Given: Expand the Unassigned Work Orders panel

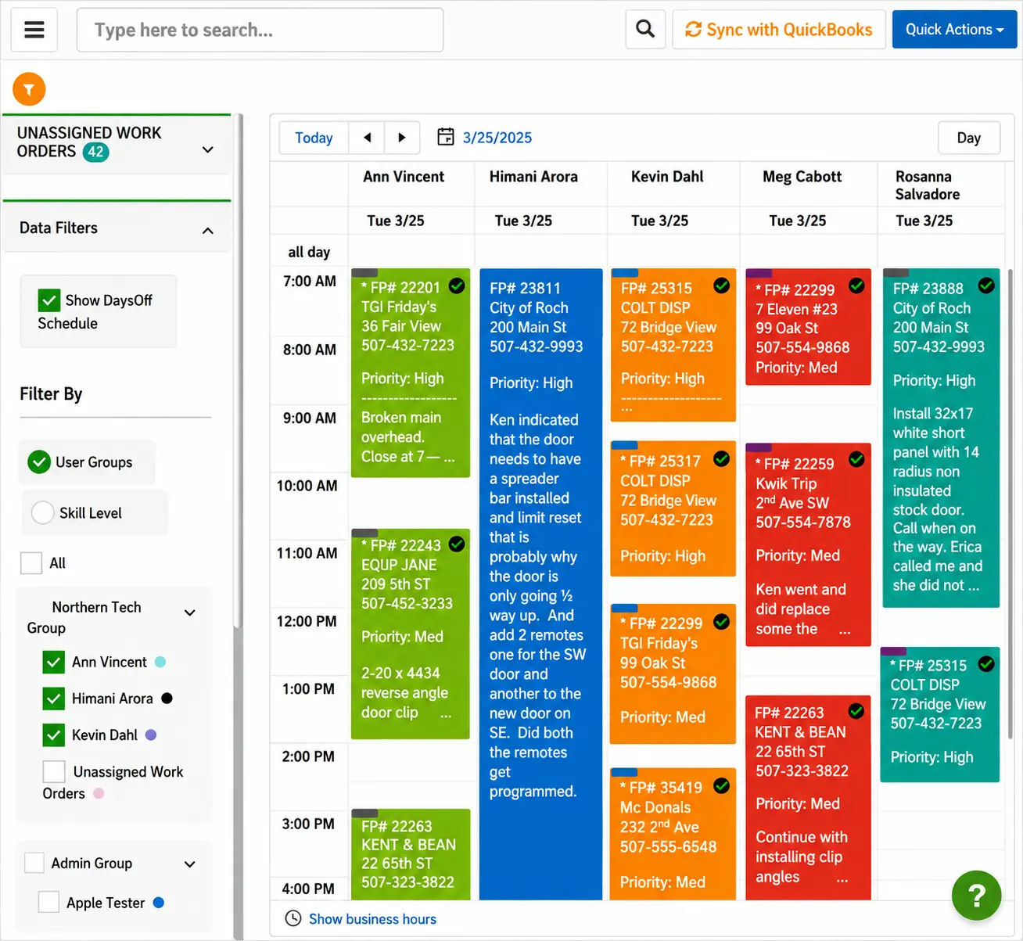Looking at the screenshot, I should [207, 149].
